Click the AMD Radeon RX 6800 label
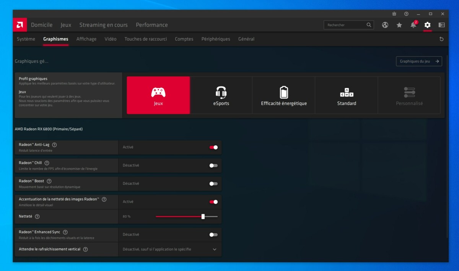This screenshot has width=459, height=271. click(x=49, y=129)
